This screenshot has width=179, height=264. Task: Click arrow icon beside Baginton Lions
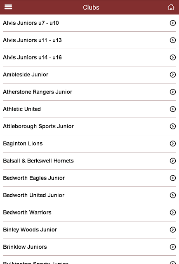[x=173, y=144]
